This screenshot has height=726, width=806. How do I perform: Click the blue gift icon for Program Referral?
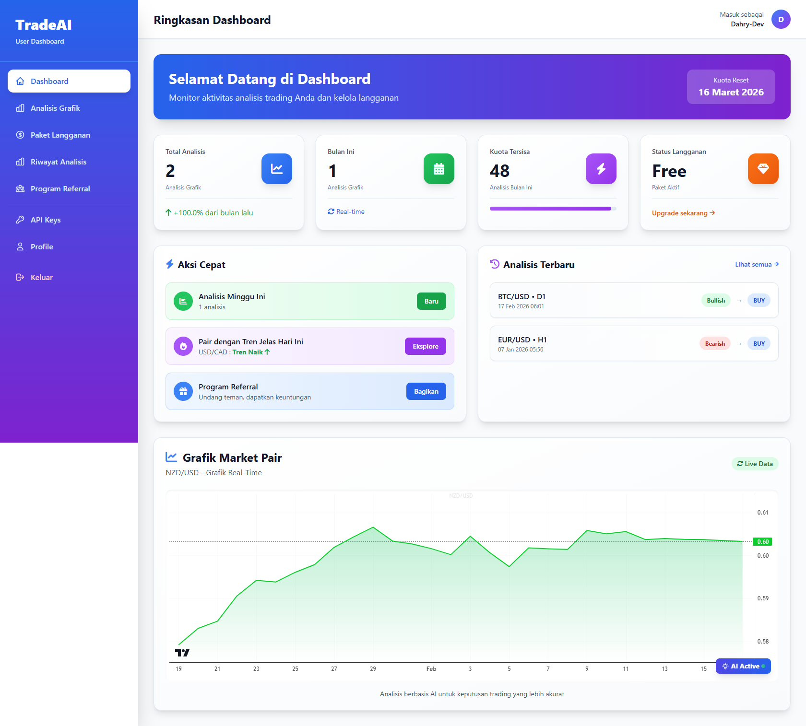coord(183,391)
